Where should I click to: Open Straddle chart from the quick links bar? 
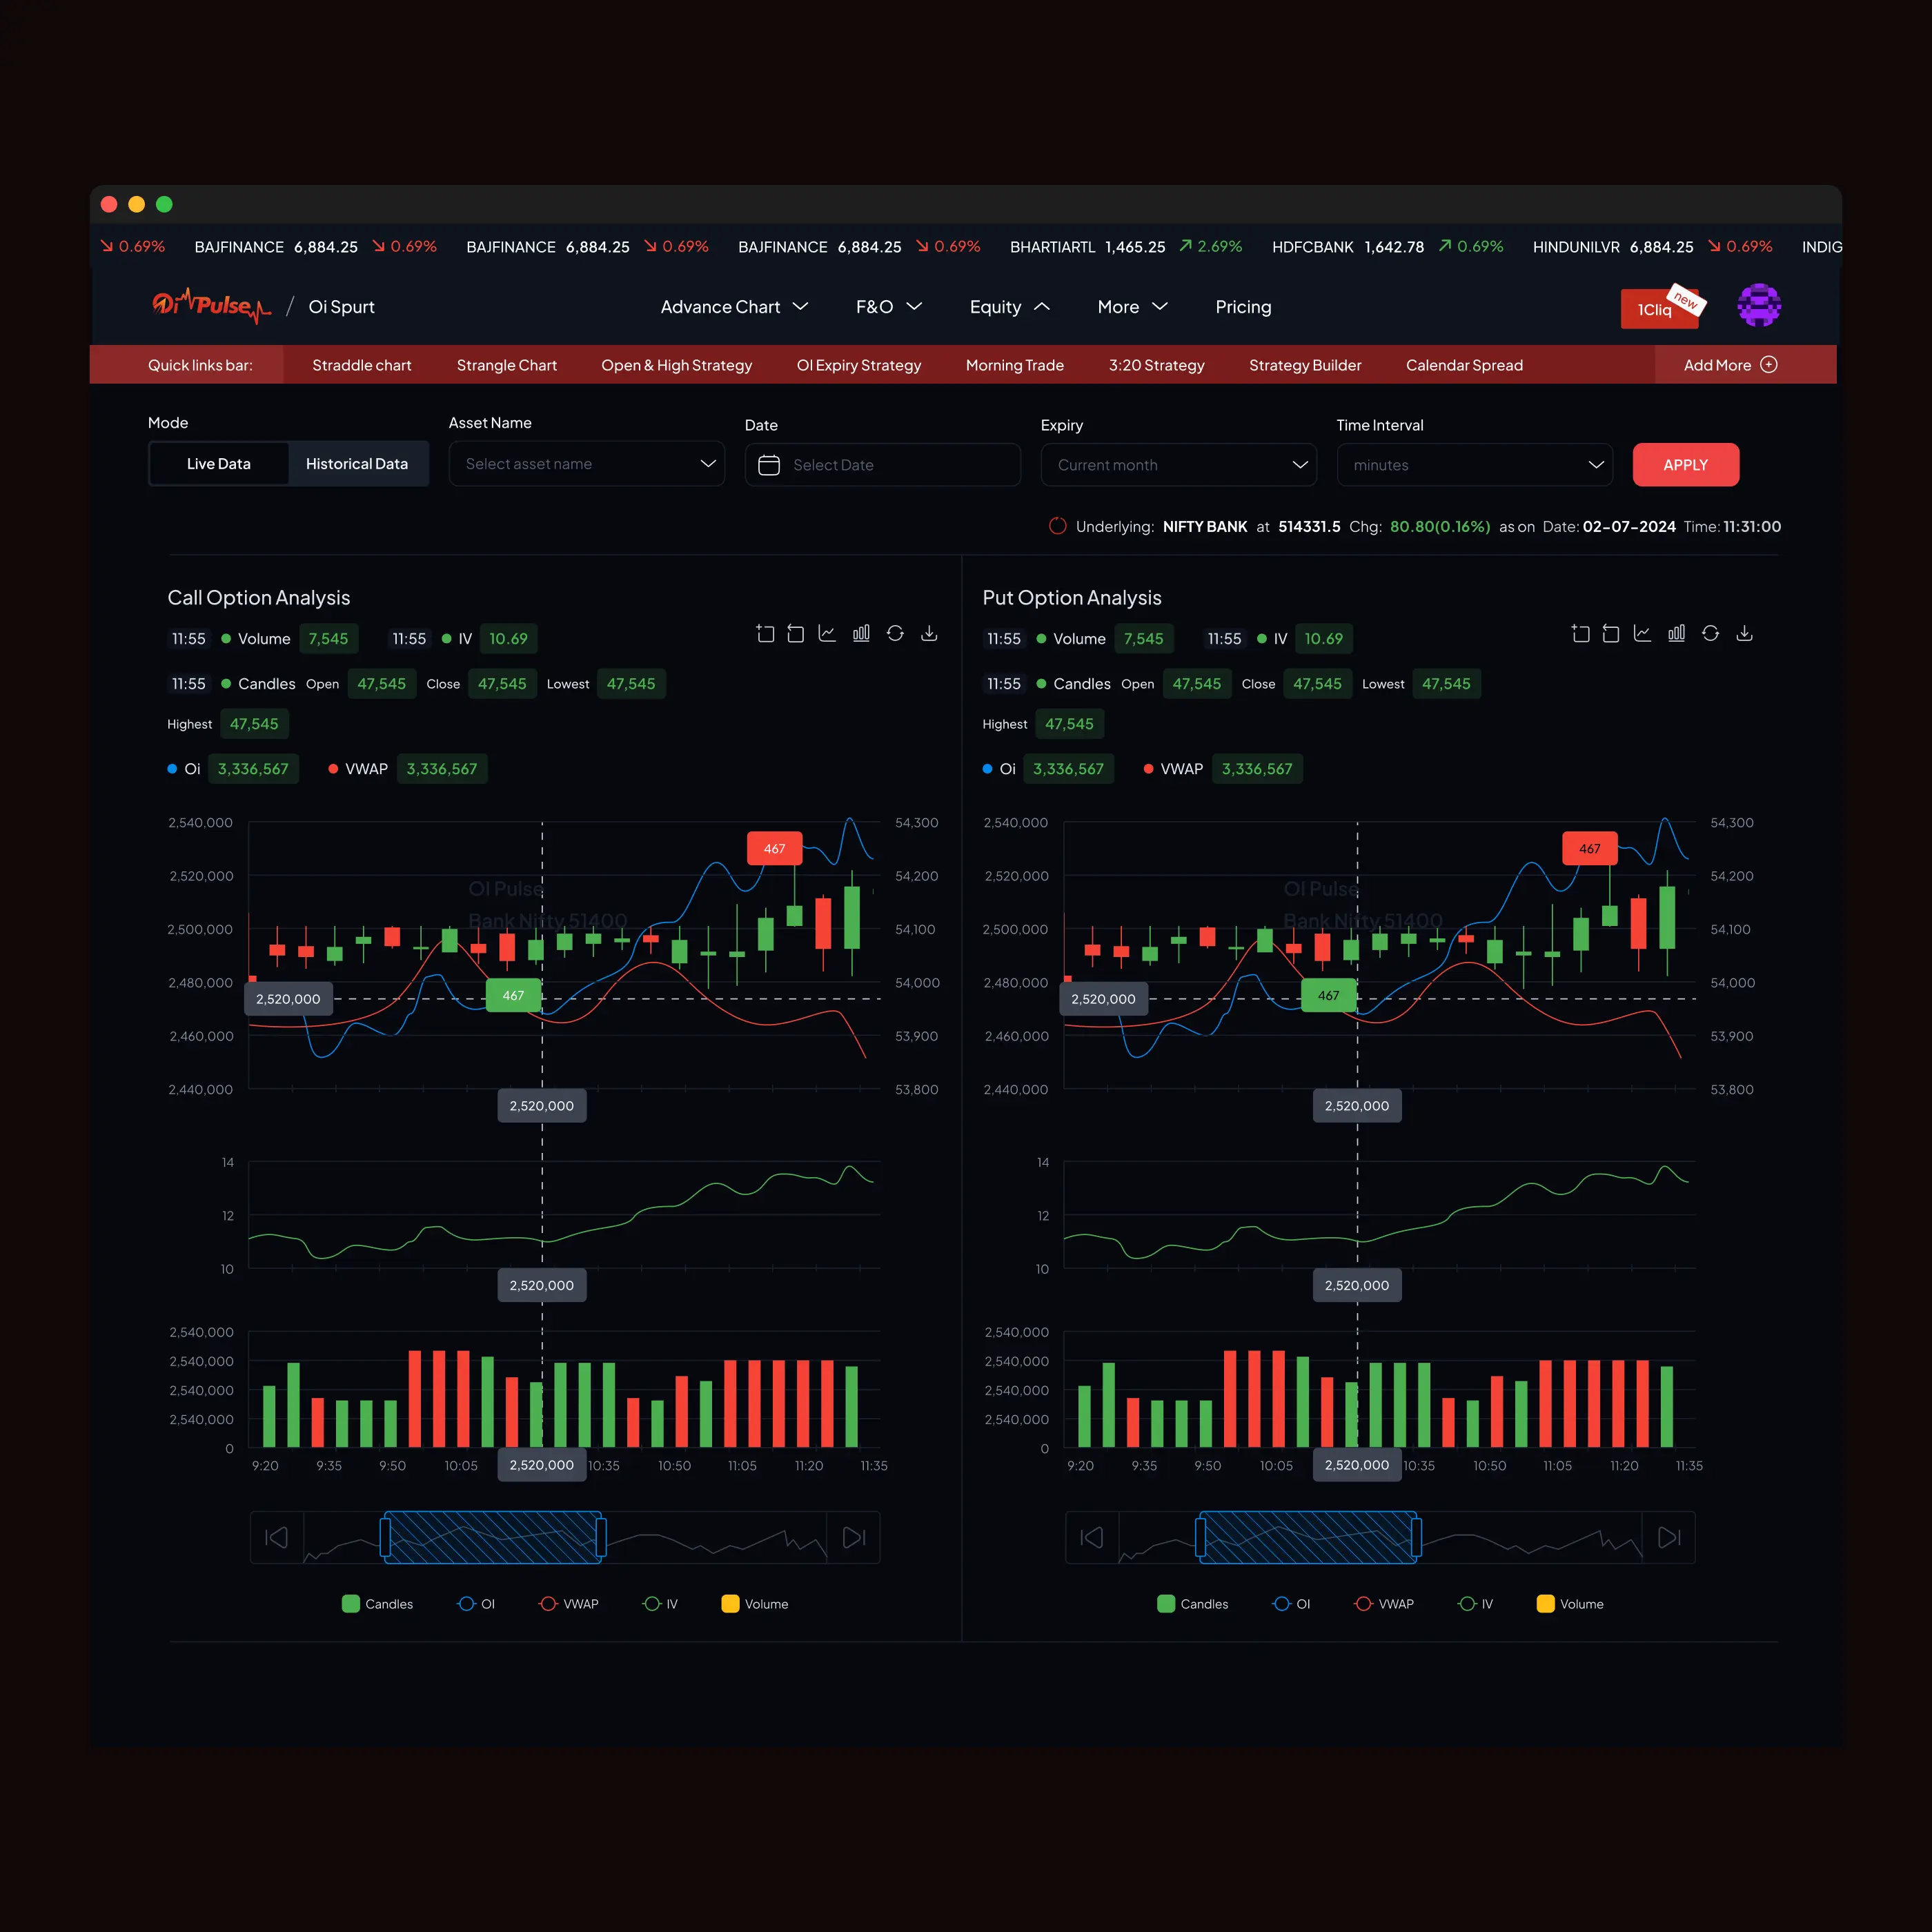click(362, 365)
